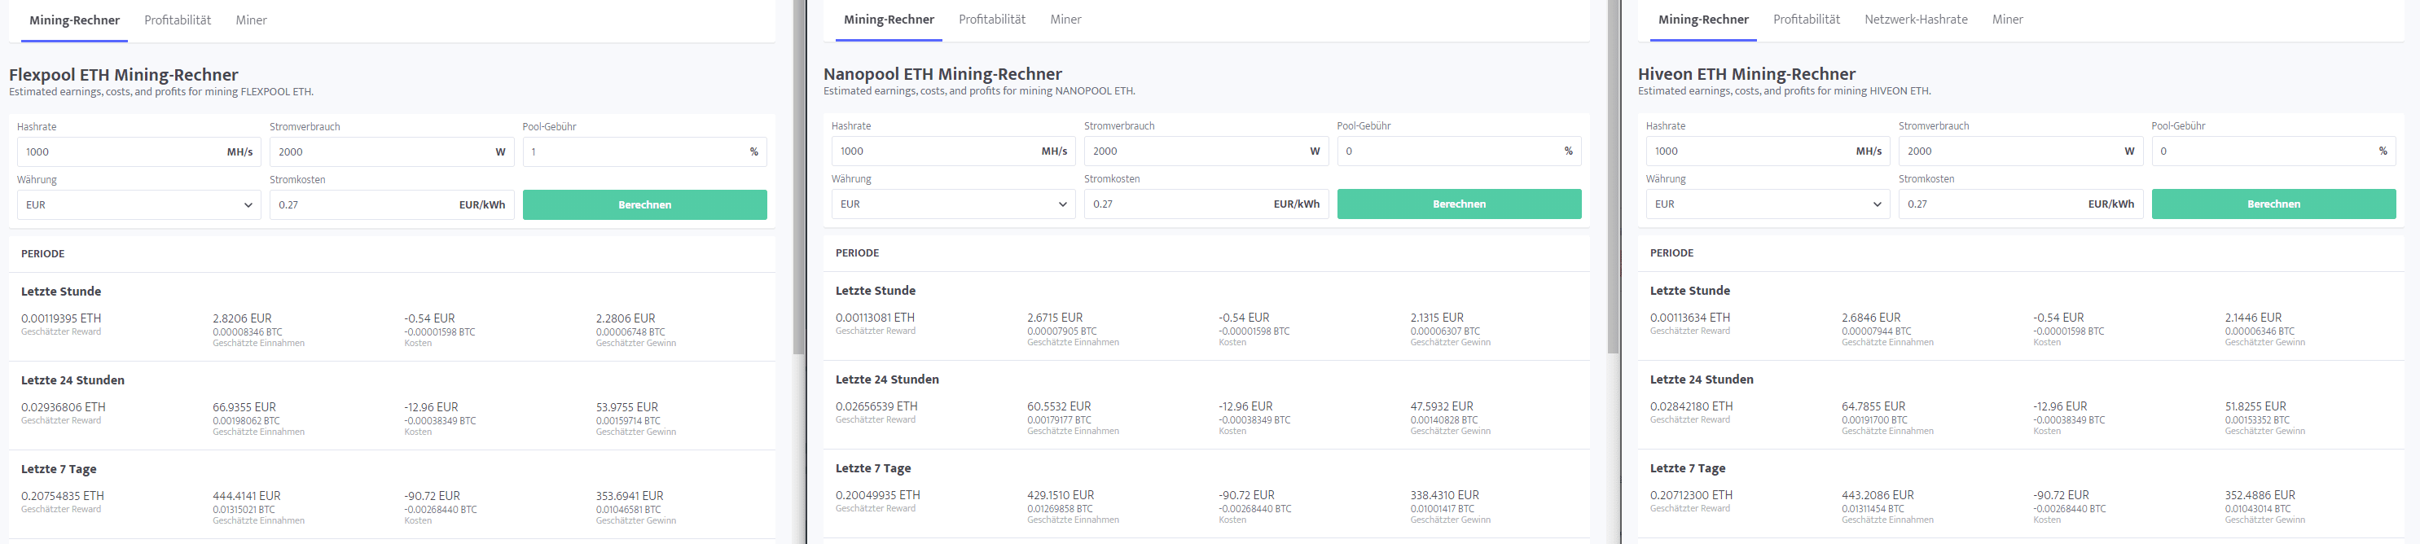Viewport: 2420px width, 544px height.
Task: Open the Miner tab in Hiveon panel
Action: tap(2008, 19)
